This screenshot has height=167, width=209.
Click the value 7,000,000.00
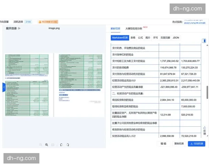tap(188, 106)
